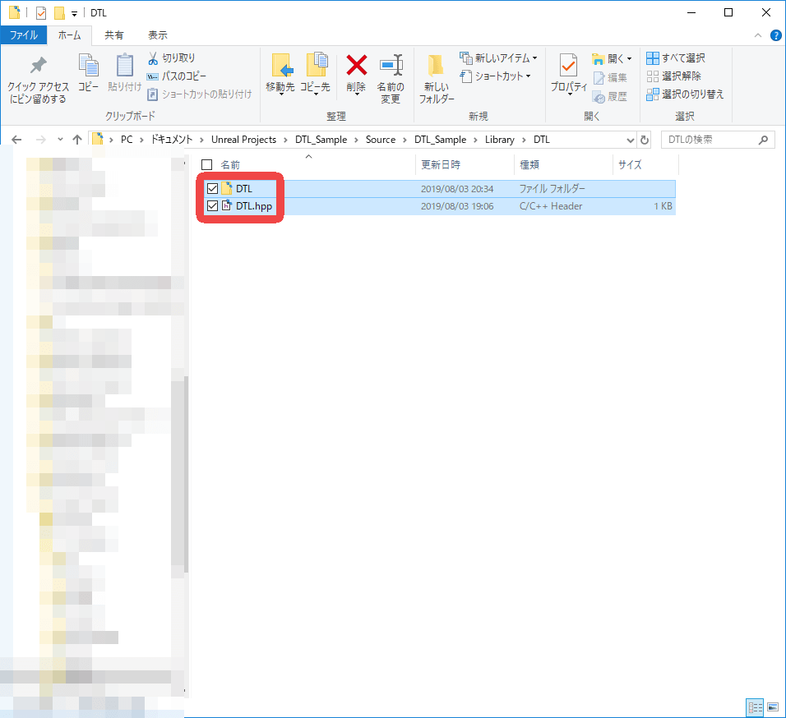The width and height of the screenshot is (786, 718).
Task: Click DTL_Sample in the breadcrumb path
Action: (x=321, y=140)
